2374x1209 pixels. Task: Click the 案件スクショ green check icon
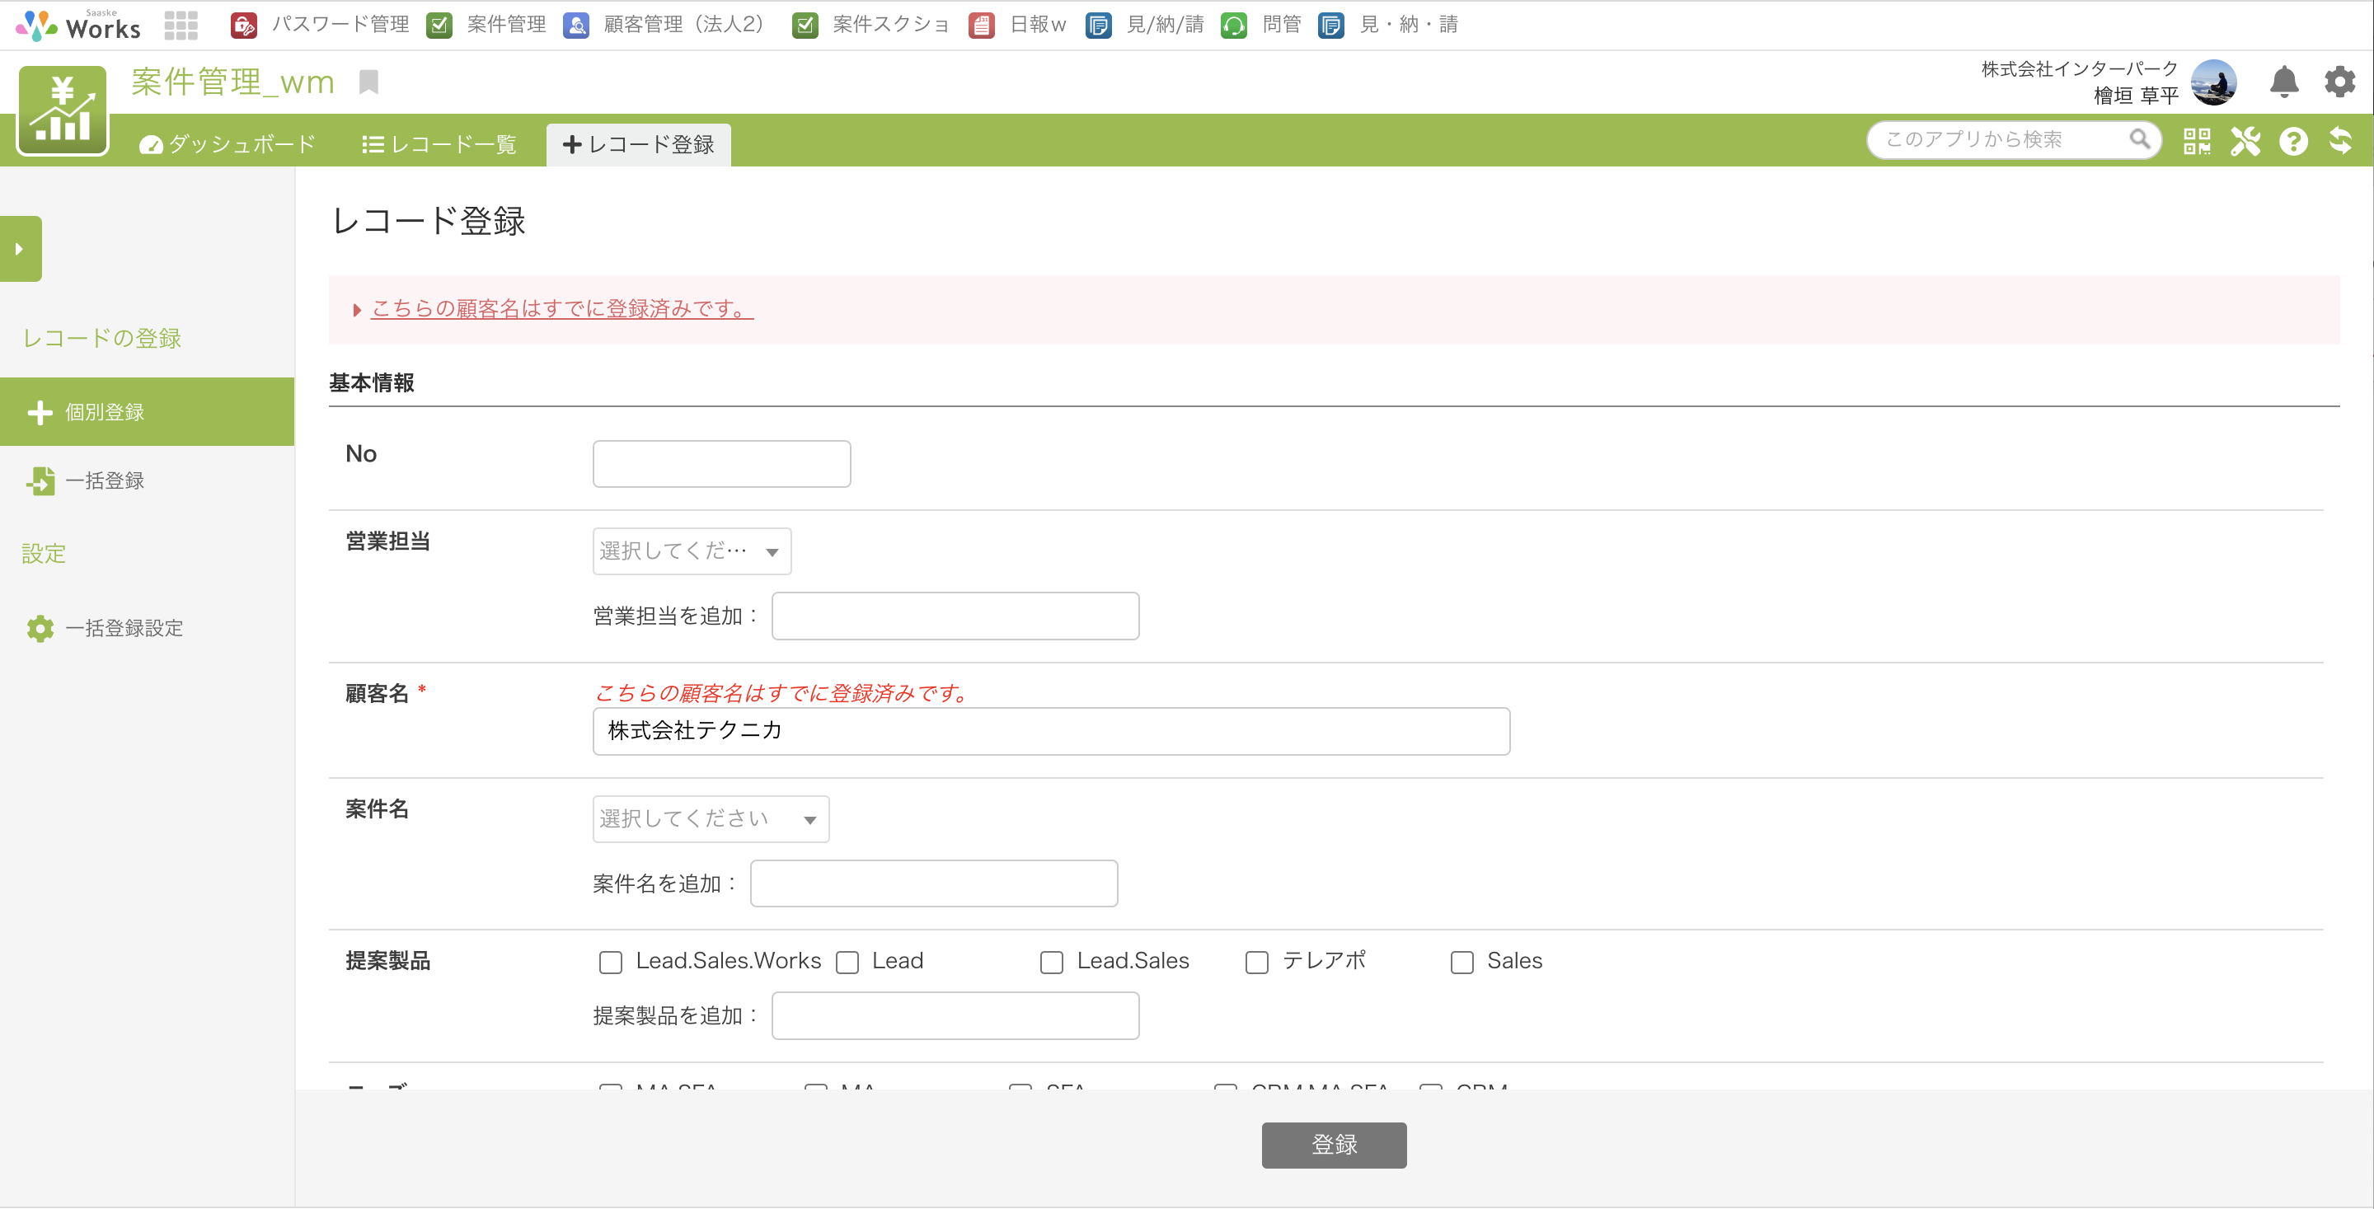(805, 25)
